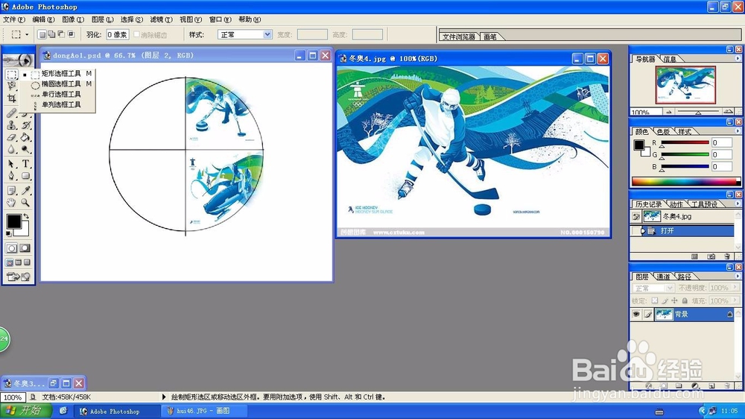Select the Eyedropper tool

25,191
